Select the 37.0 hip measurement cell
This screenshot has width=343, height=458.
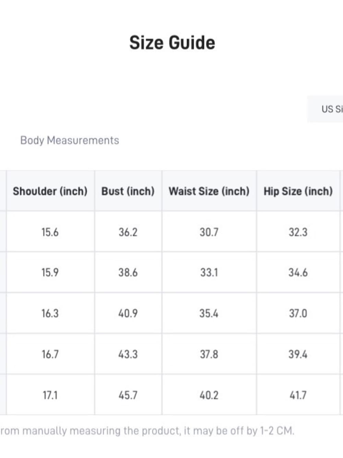(x=298, y=313)
